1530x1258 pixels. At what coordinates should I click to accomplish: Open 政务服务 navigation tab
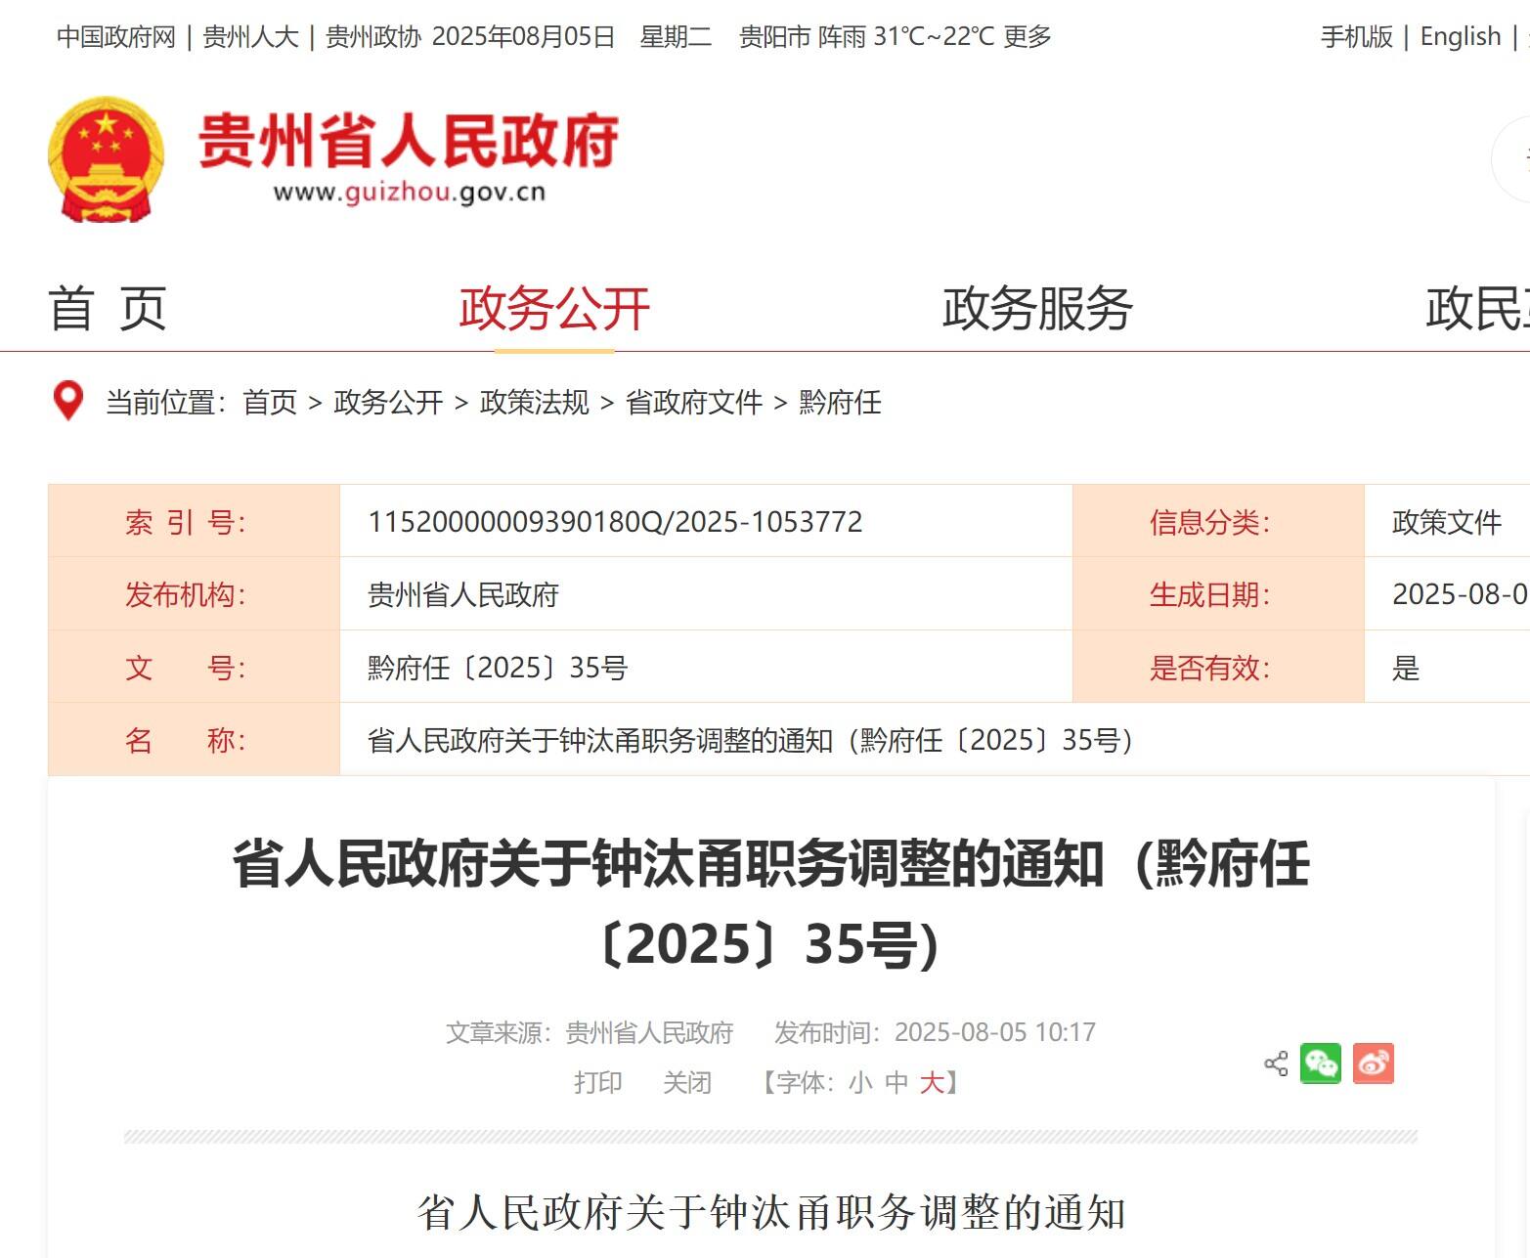(1036, 309)
